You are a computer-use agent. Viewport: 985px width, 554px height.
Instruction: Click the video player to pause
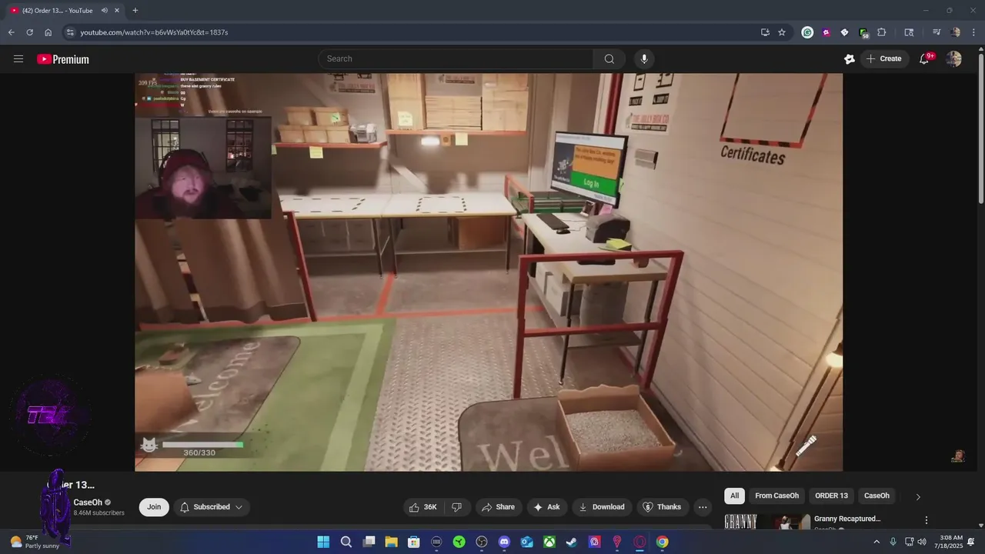point(489,272)
